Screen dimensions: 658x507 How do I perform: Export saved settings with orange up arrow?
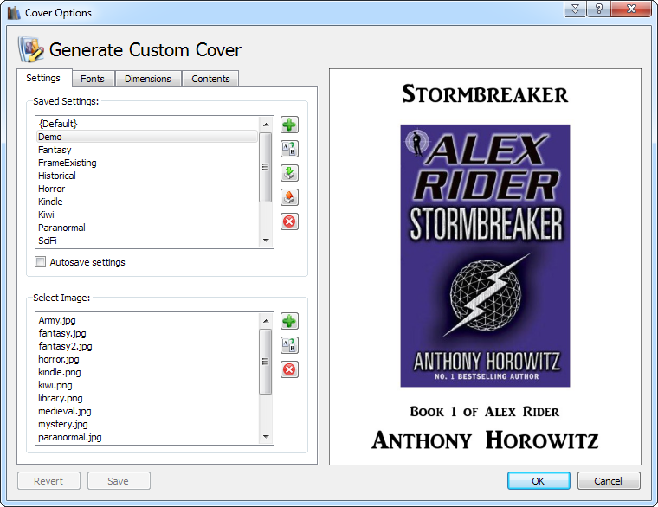tap(289, 197)
